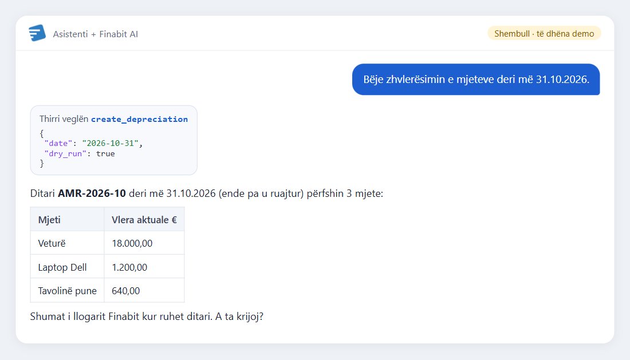The image size is (630, 360).
Task: Click the "Mjeti" column header
Action: click(67, 219)
